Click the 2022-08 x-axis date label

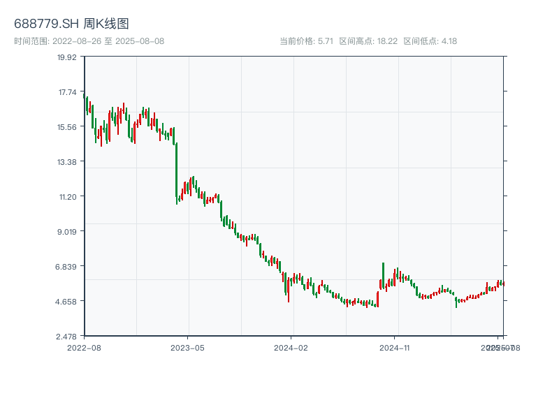point(84,347)
